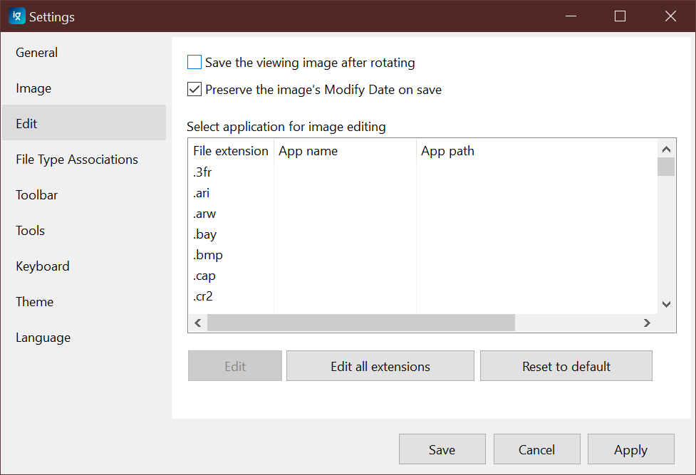Click the vertical scrollbar down arrow

[666, 304]
